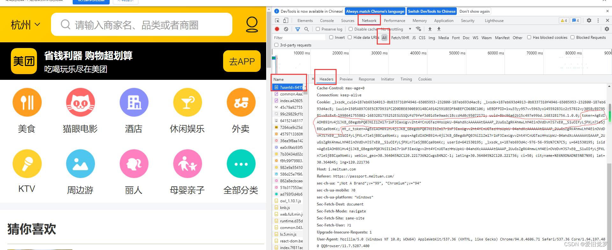Enable the Disable cache checkbox
The height and width of the screenshot is (250, 612).
pyautogui.click(x=351, y=29)
